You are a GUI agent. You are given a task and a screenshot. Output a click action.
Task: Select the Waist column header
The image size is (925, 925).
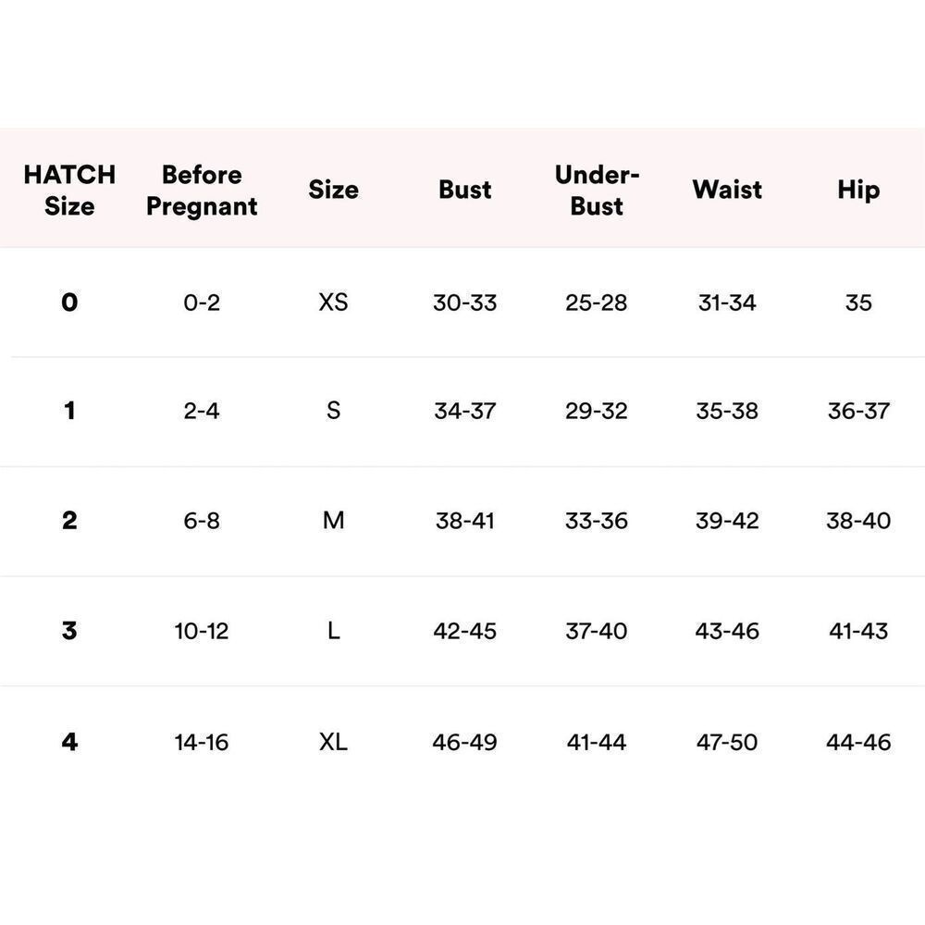727,190
